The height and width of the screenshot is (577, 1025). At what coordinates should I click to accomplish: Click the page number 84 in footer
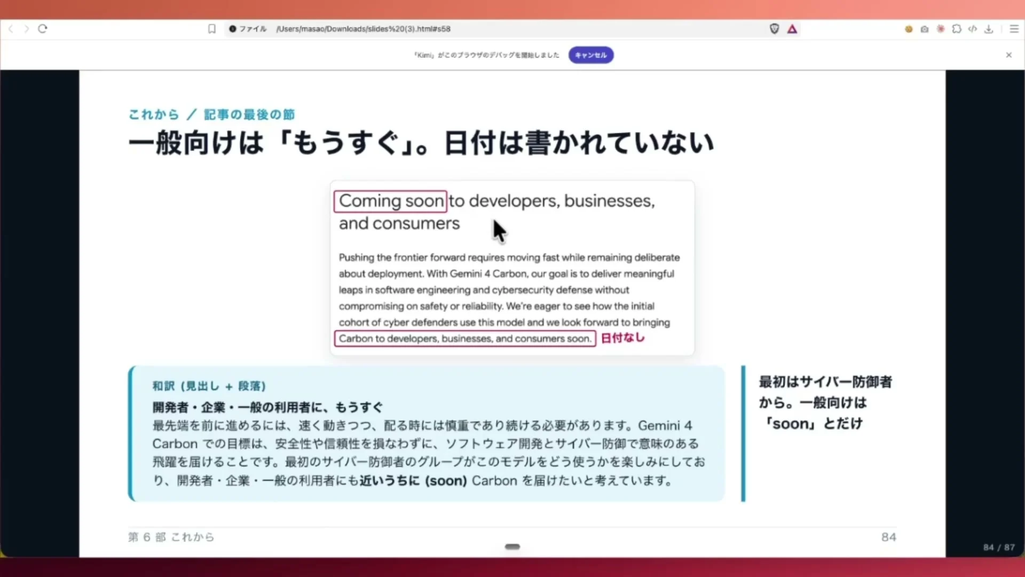[x=888, y=537]
